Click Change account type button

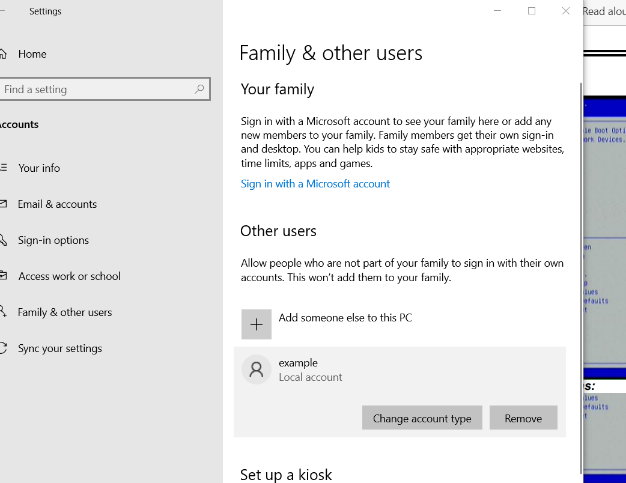[422, 418]
